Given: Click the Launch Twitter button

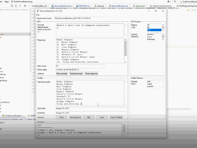Looking at the screenshot, I should click(116, 117).
